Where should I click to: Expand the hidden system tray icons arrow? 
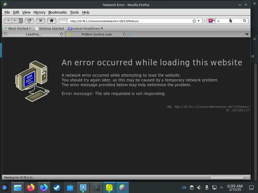(x=221, y=187)
